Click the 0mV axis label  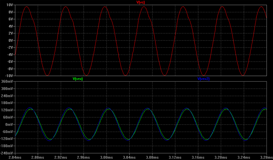(9, 125)
